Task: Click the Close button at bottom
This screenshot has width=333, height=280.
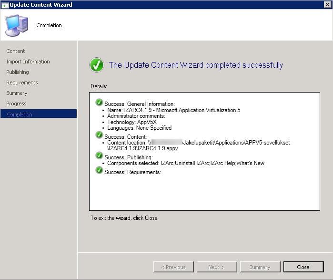Action: point(303,267)
